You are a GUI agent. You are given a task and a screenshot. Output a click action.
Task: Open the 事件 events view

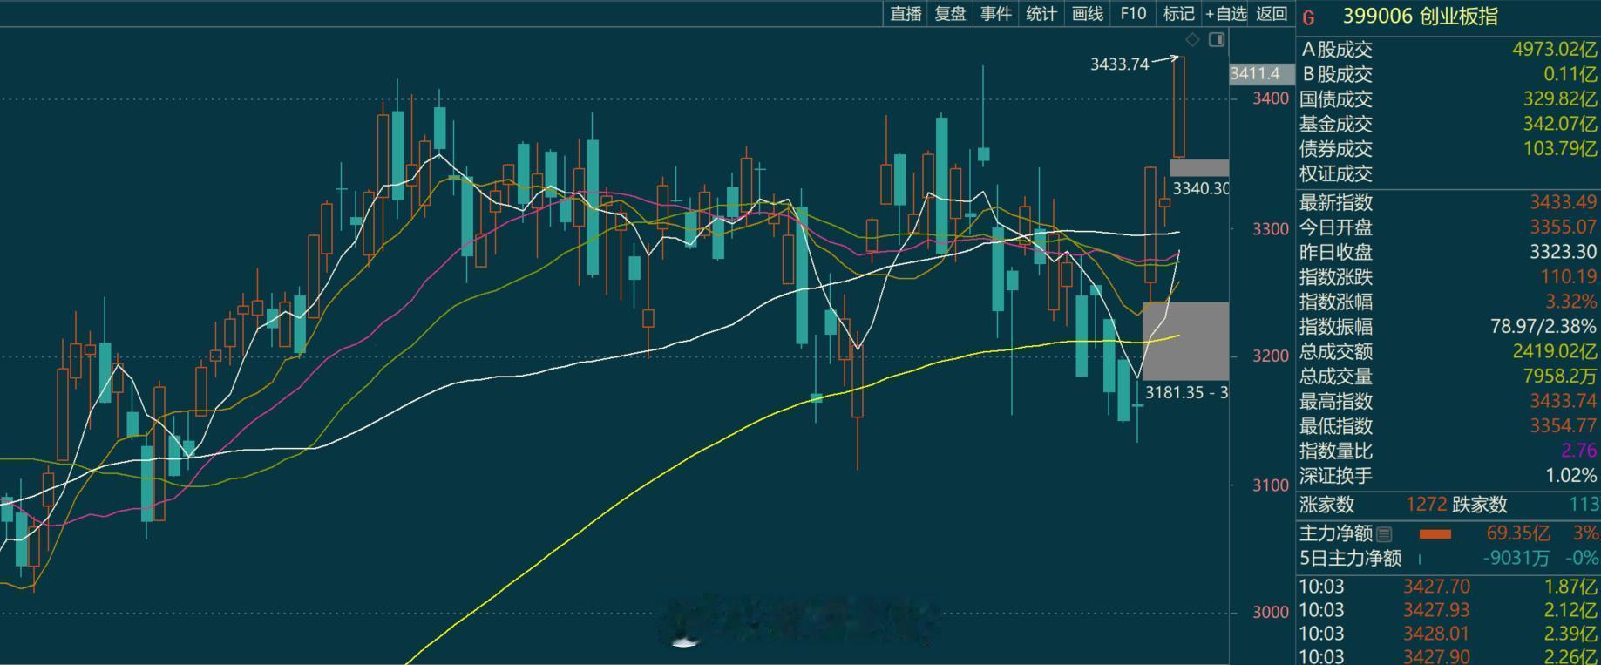pos(996,14)
